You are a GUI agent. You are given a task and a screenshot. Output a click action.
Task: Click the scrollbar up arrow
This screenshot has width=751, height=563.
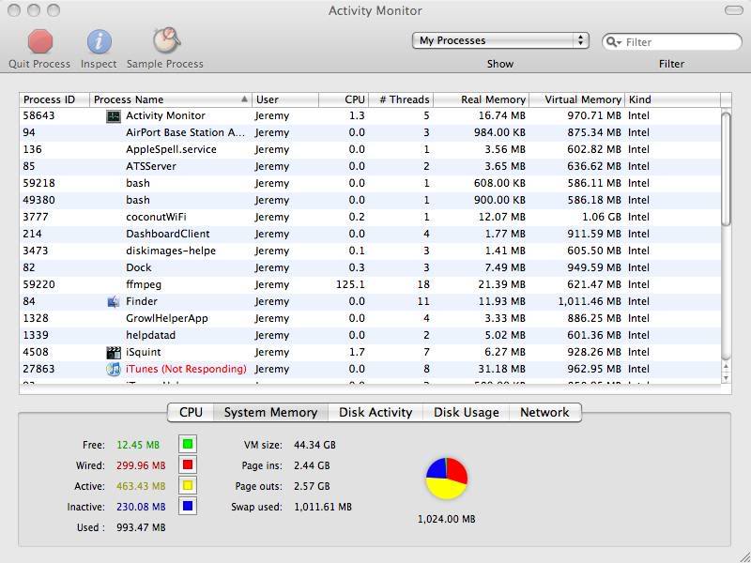pyautogui.click(x=726, y=367)
